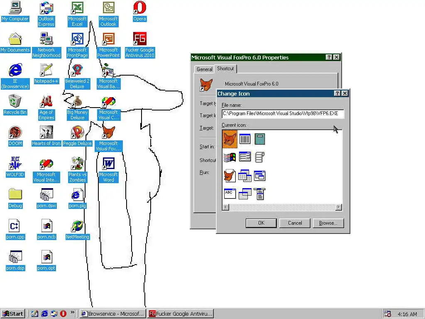Pick the teal notebook icon in Change Icon list
This screenshot has width=425, height=319.
pos(260,139)
